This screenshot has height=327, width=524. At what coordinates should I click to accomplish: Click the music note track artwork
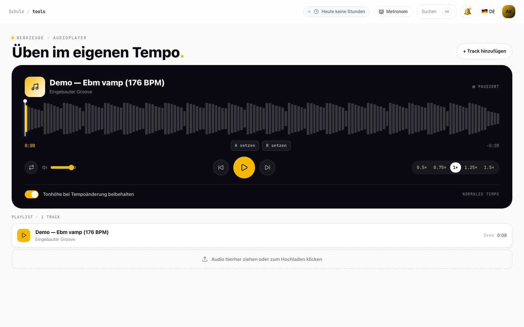[35, 87]
